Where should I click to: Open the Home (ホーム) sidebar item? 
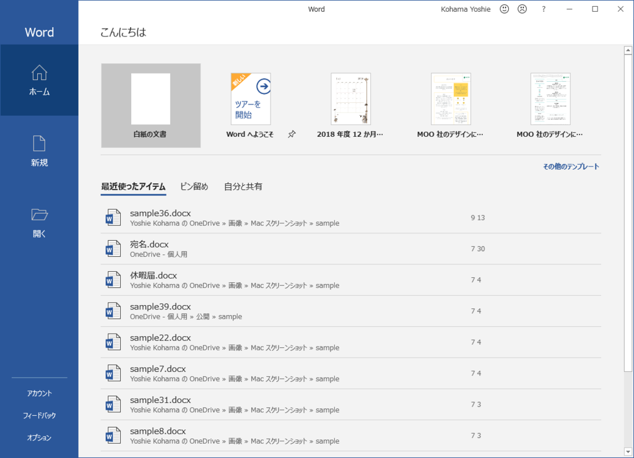39,80
